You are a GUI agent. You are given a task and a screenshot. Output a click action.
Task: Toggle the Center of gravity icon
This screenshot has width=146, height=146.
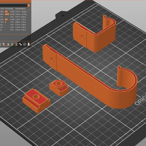(x=20, y=44)
